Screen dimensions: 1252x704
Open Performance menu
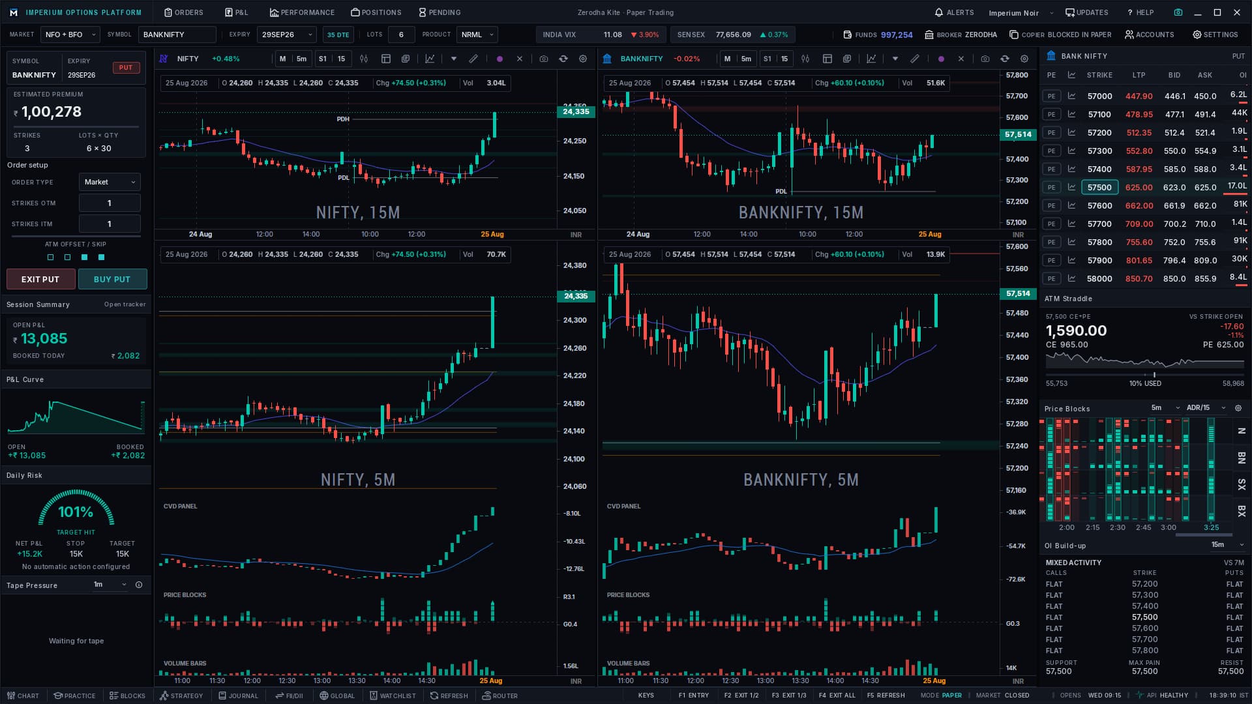[302, 12]
